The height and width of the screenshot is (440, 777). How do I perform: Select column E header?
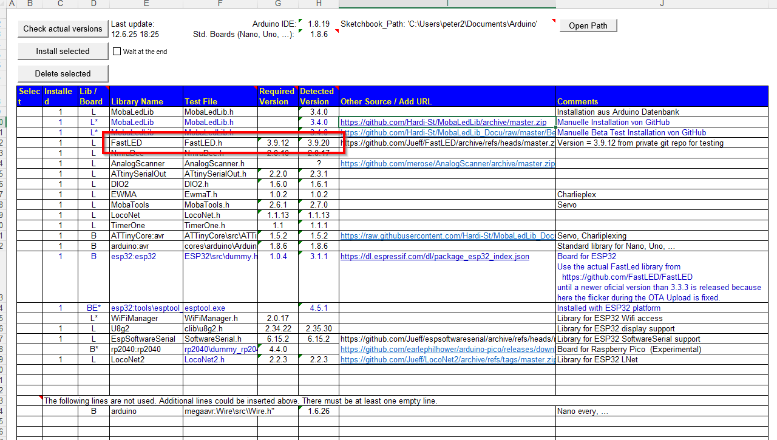click(146, 4)
